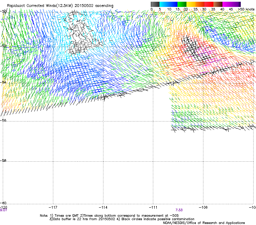Image resolution: width=256 pixels, height=225 pixels.
Task: Click the cyan 5-10 knots legend color
Action: 164,4
